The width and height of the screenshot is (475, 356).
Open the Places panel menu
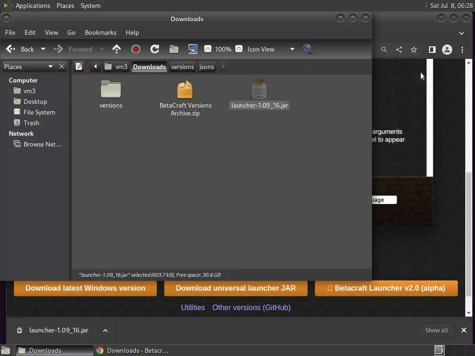pyautogui.click(x=65, y=6)
